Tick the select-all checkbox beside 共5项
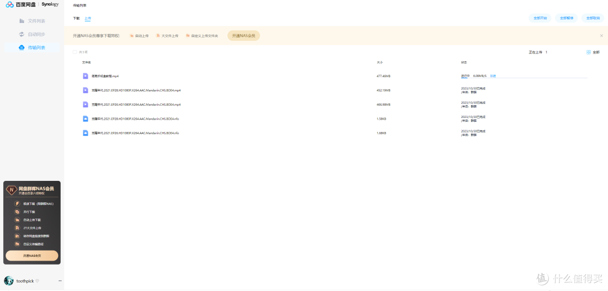 tap(75, 52)
